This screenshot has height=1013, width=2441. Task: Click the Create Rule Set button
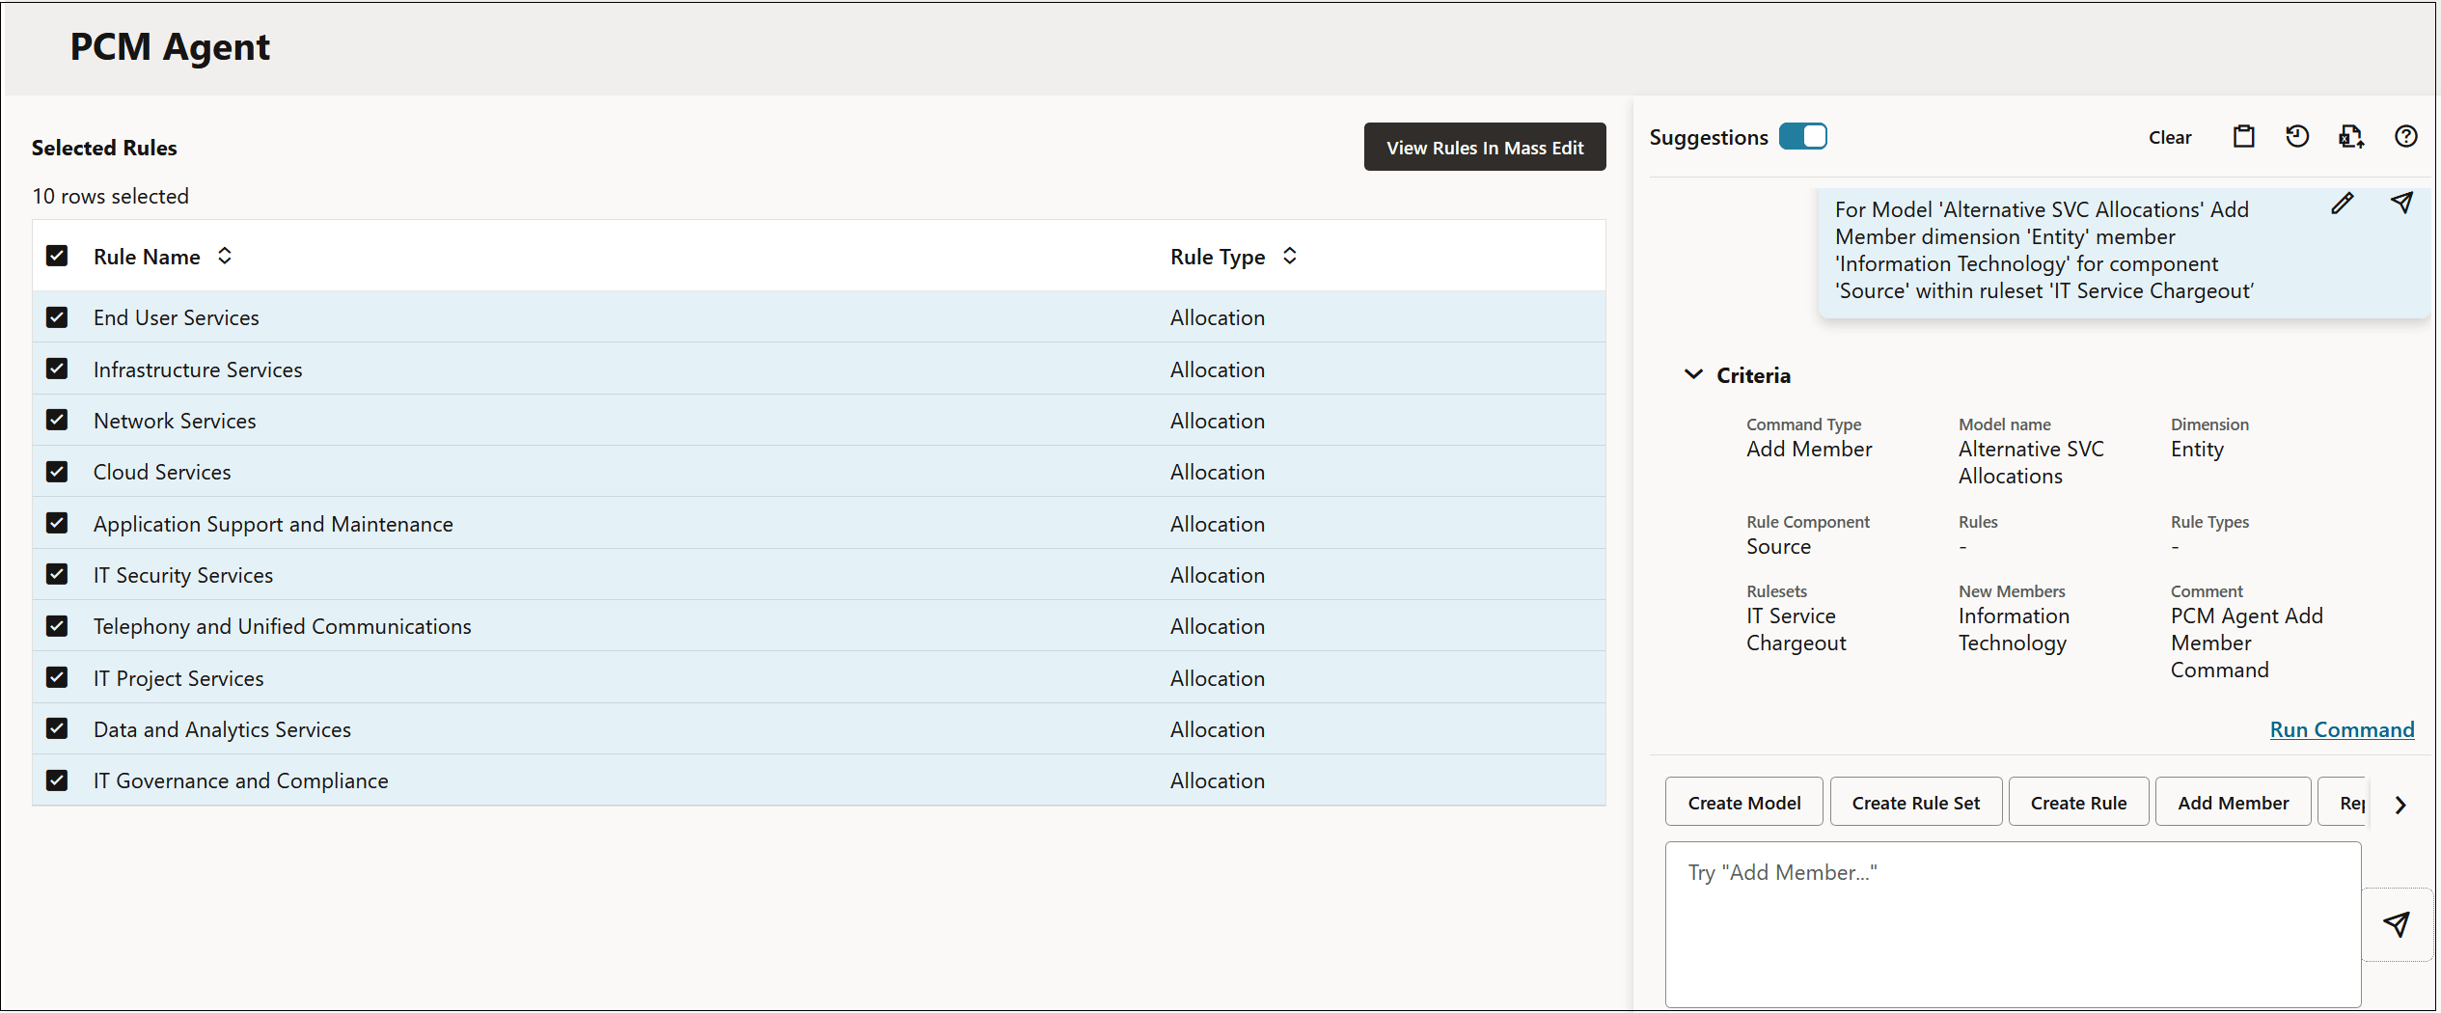1915,802
